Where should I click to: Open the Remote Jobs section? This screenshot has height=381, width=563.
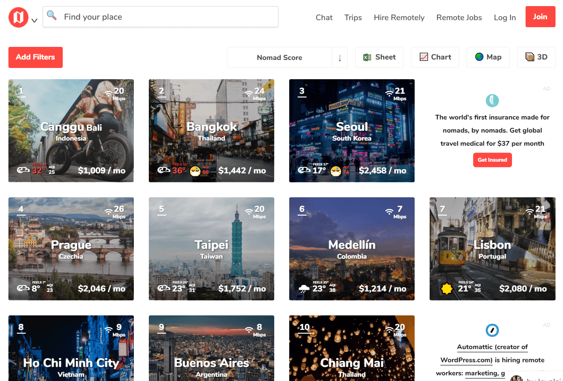(459, 17)
